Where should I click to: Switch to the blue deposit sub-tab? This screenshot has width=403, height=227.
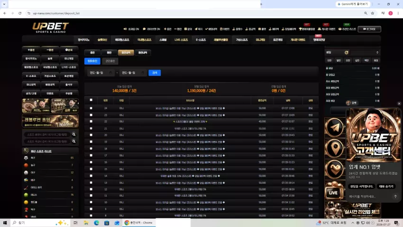tap(92, 61)
